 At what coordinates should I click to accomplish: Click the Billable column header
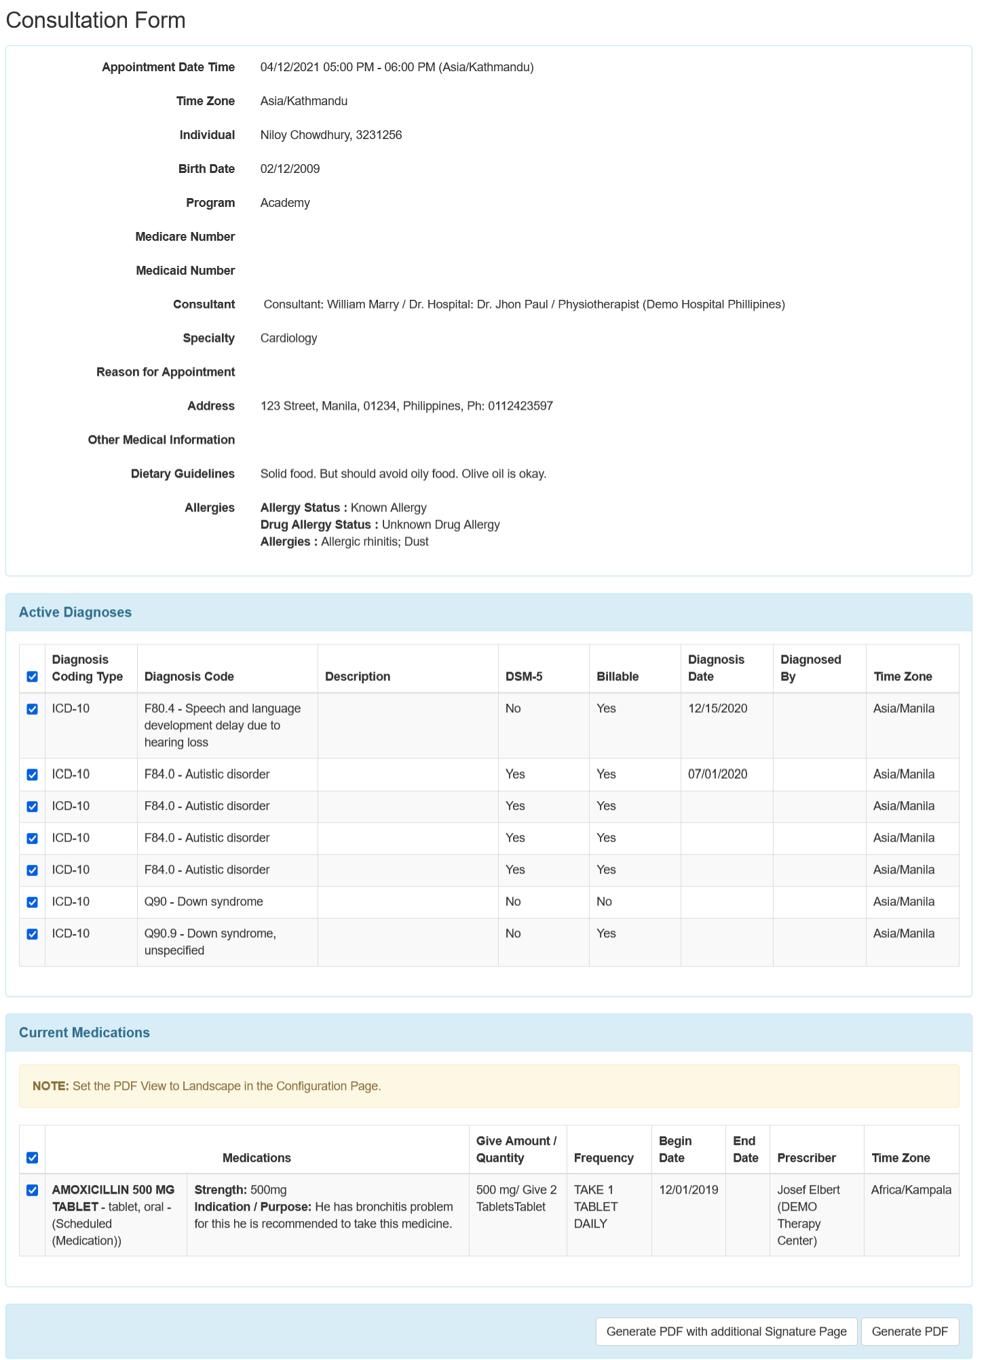(x=618, y=676)
